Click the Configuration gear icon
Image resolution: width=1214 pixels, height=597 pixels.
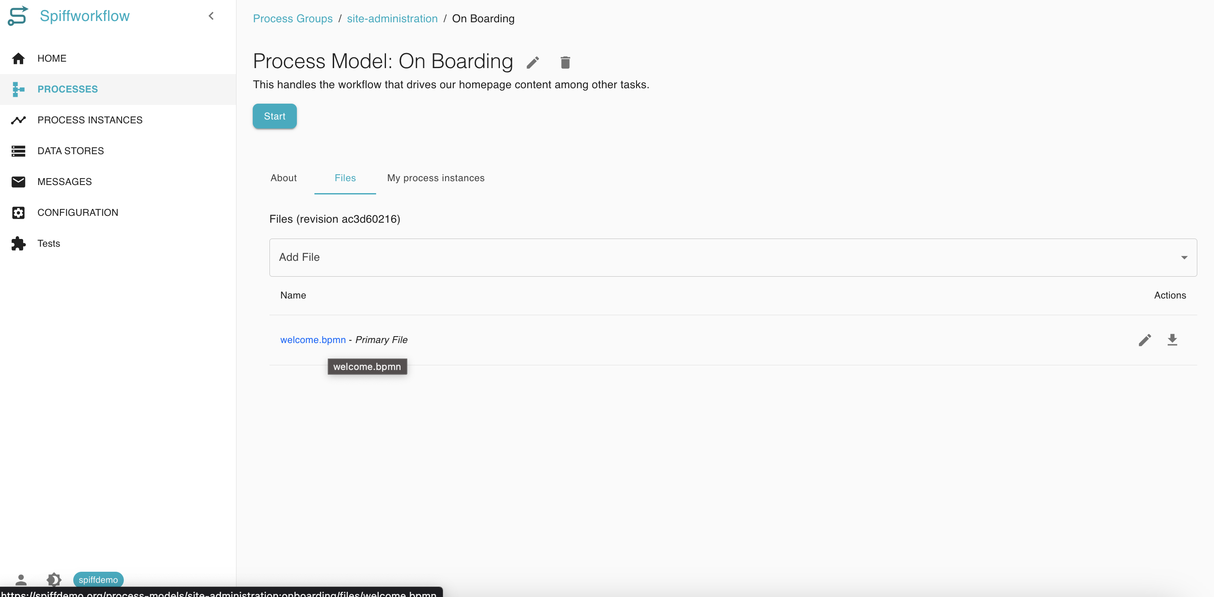[x=18, y=212]
